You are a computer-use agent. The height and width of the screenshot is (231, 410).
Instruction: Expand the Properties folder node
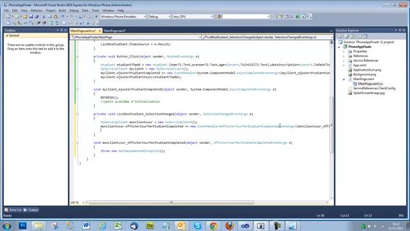344,51
